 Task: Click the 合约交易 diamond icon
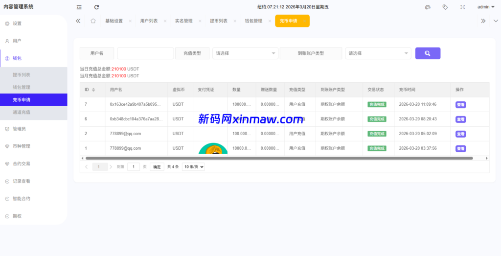7,163
